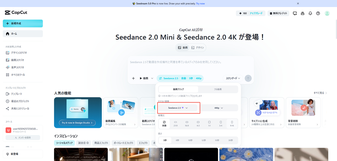Click the chevron on キャプション生成 card
This screenshot has width=337, height=161.
281,125
